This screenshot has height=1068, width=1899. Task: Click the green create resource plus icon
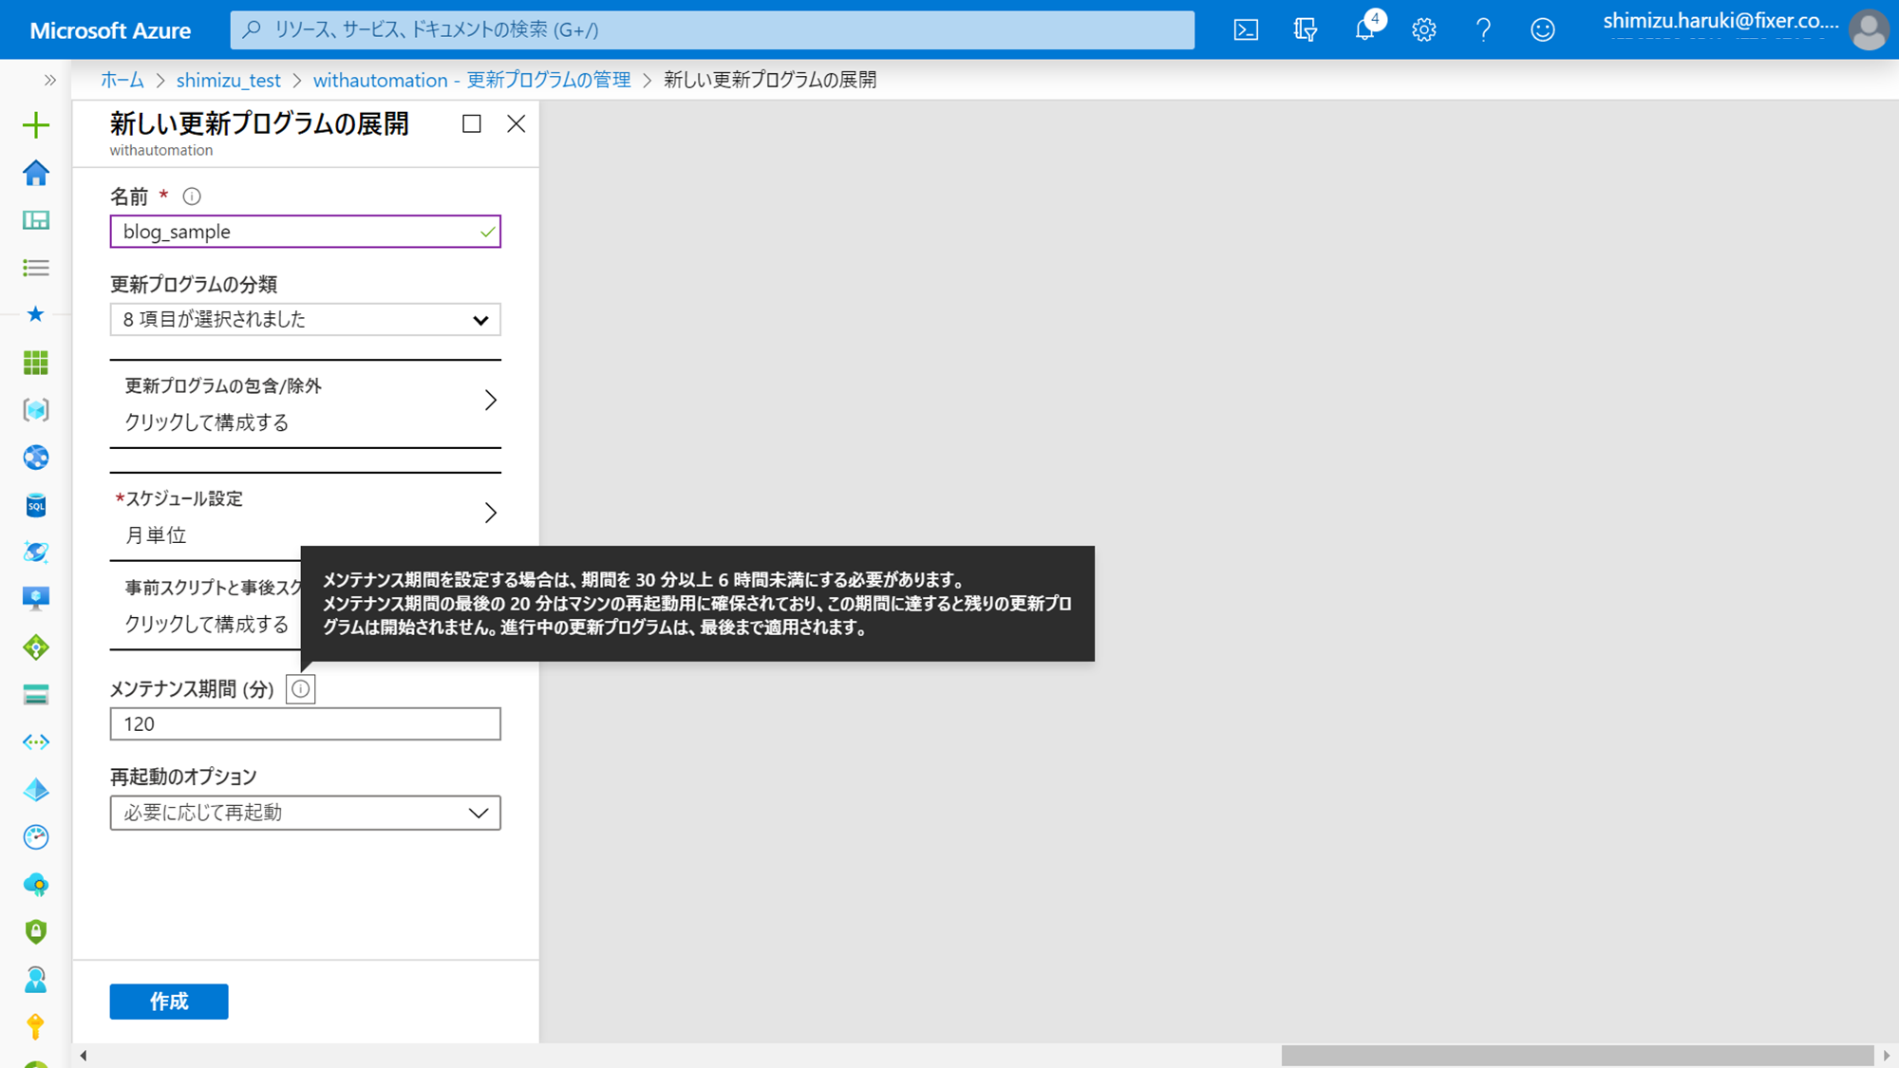click(x=36, y=125)
